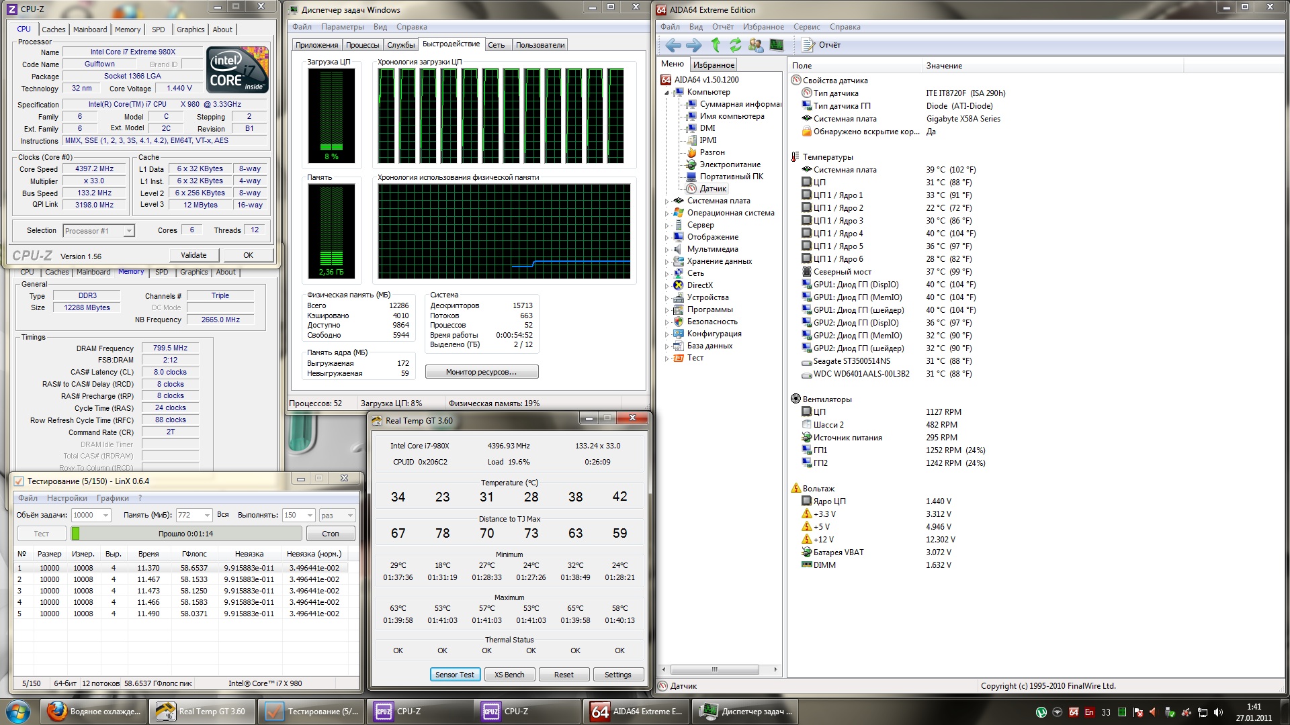Image resolution: width=1290 pixels, height=725 pixels.
Task: Open the Сервис menu in AIDA64
Action: coord(806,27)
